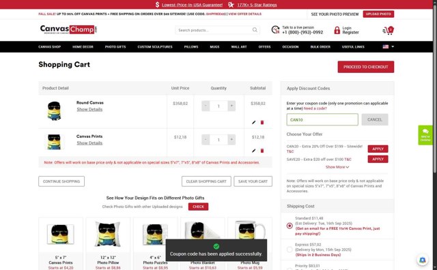437x270 pixels.
Task: Click the login padlock icon
Action: click(x=337, y=30)
